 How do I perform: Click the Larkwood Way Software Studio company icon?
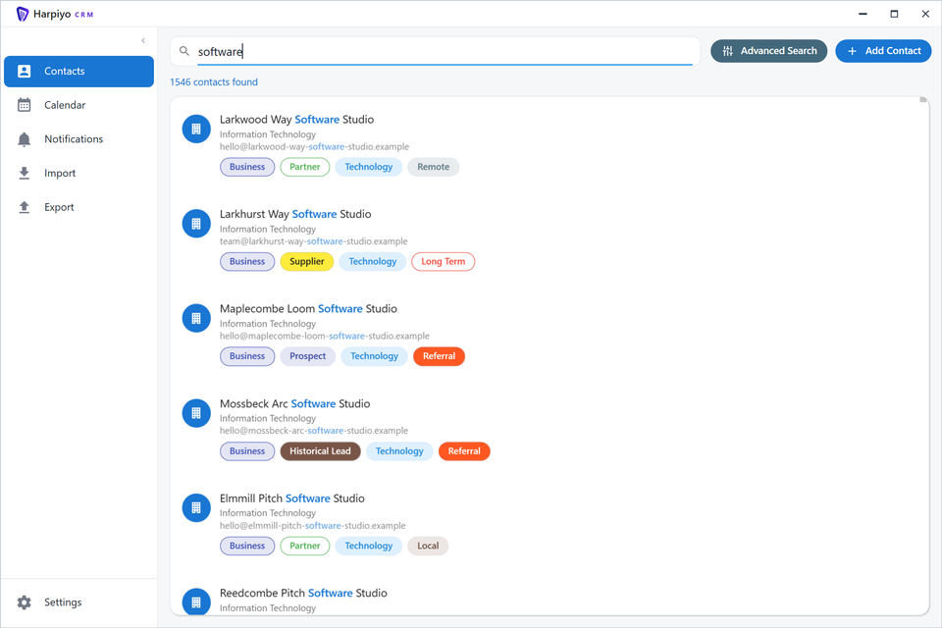click(196, 129)
